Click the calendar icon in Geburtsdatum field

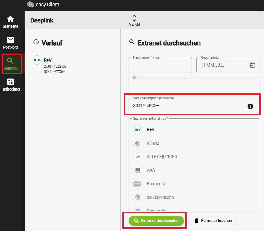pos(252,65)
